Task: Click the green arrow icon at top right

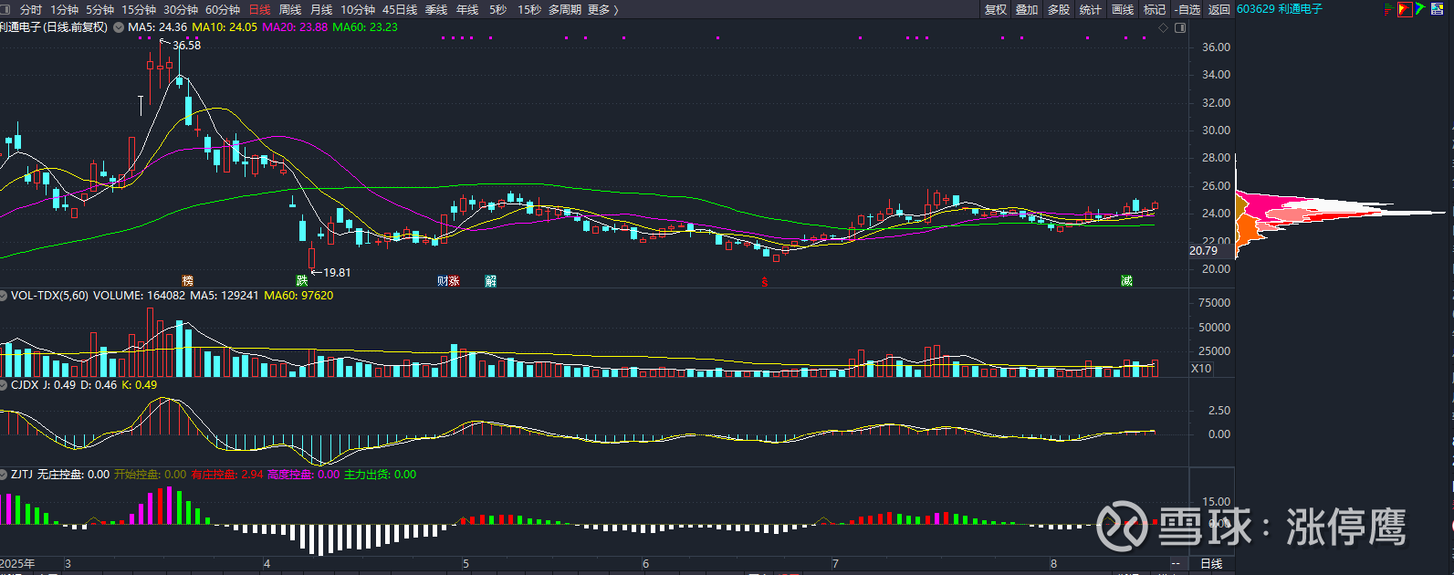Action: pyautogui.click(x=1421, y=9)
